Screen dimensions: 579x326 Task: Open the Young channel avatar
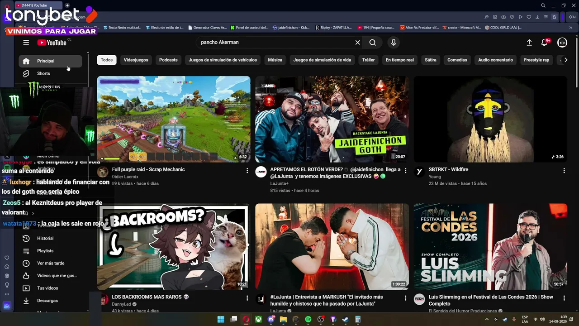tap(419, 172)
